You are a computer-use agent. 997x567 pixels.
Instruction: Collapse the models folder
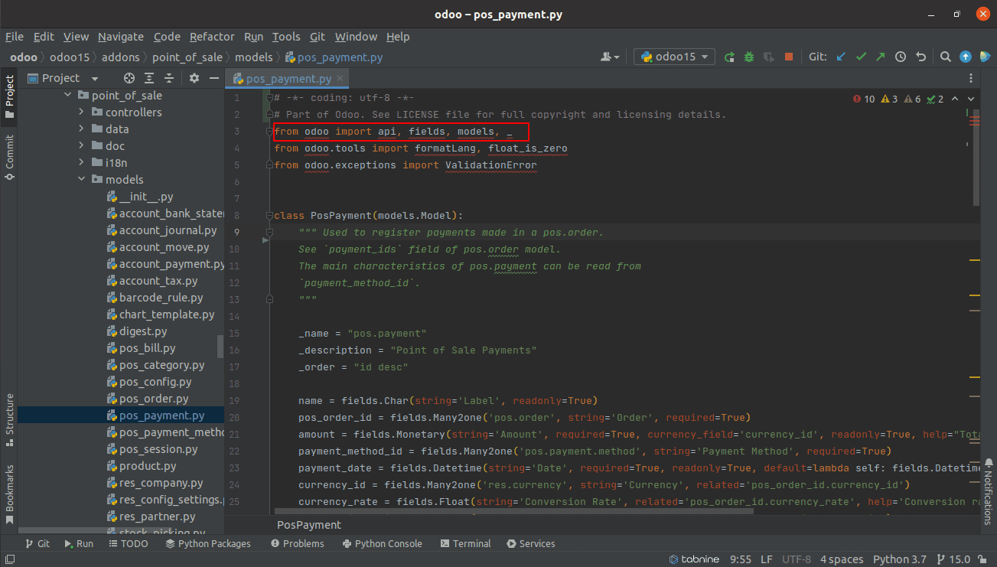point(81,180)
